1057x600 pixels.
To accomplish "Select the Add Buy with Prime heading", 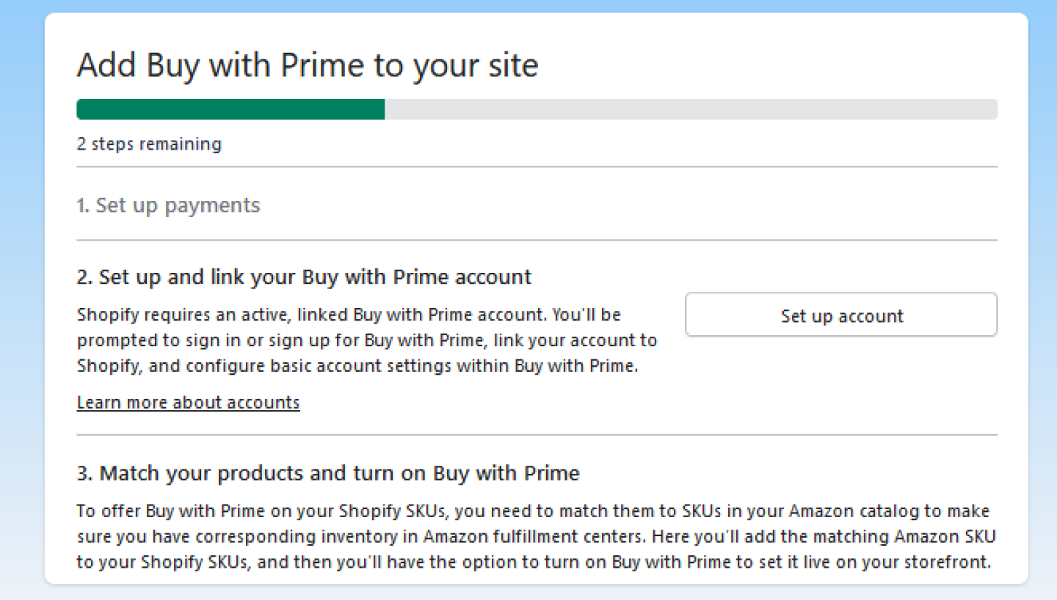I will pos(307,65).
